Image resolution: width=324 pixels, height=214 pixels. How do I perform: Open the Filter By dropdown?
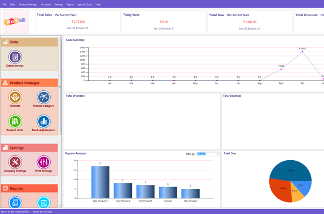point(208,154)
